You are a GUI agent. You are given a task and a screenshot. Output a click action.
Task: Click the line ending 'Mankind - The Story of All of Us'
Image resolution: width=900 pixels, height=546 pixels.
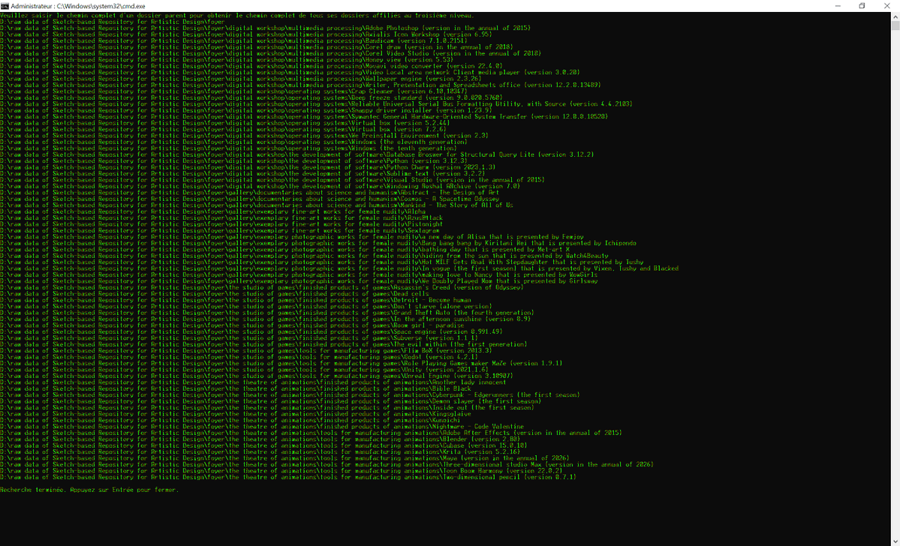click(x=257, y=205)
